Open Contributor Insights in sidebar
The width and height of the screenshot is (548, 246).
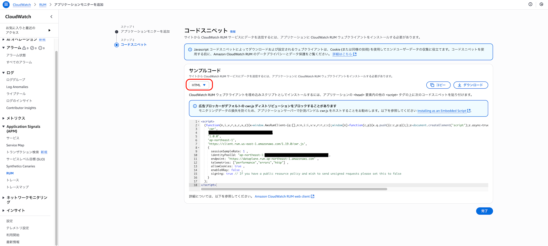click(21, 108)
